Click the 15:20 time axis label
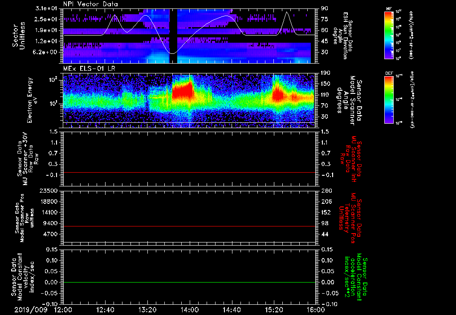 274,310
